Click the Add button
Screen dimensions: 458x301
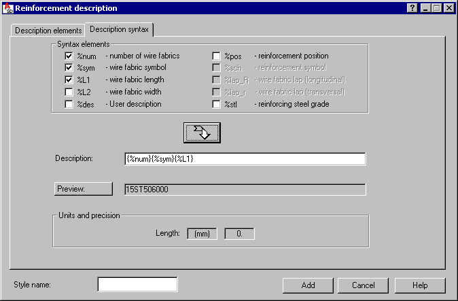click(x=308, y=285)
